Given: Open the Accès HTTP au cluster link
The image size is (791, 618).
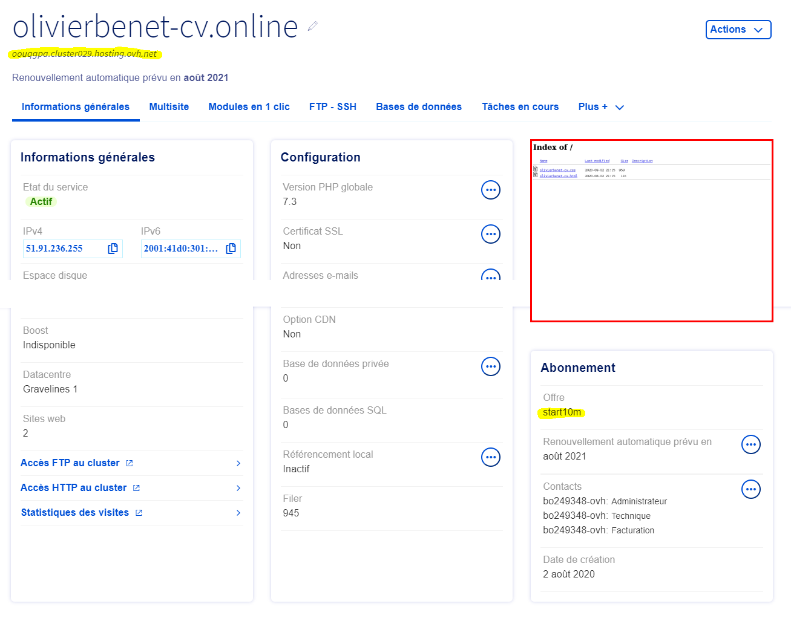Looking at the screenshot, I should pyautogui.click(x=74, y=488).
